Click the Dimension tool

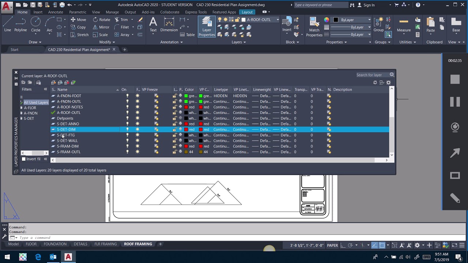pos(169,25)
